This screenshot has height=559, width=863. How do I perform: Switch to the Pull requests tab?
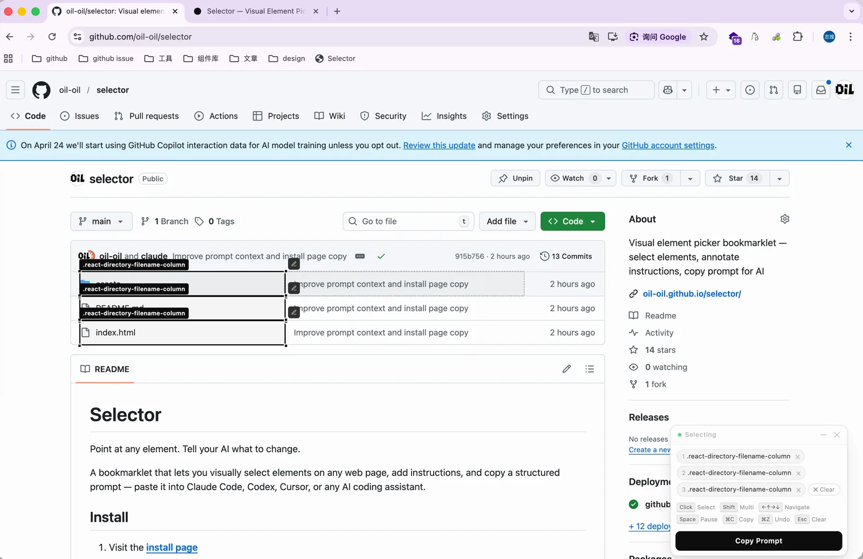147,116
